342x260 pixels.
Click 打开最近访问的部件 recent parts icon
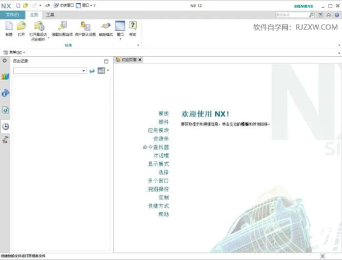(39, 26)
